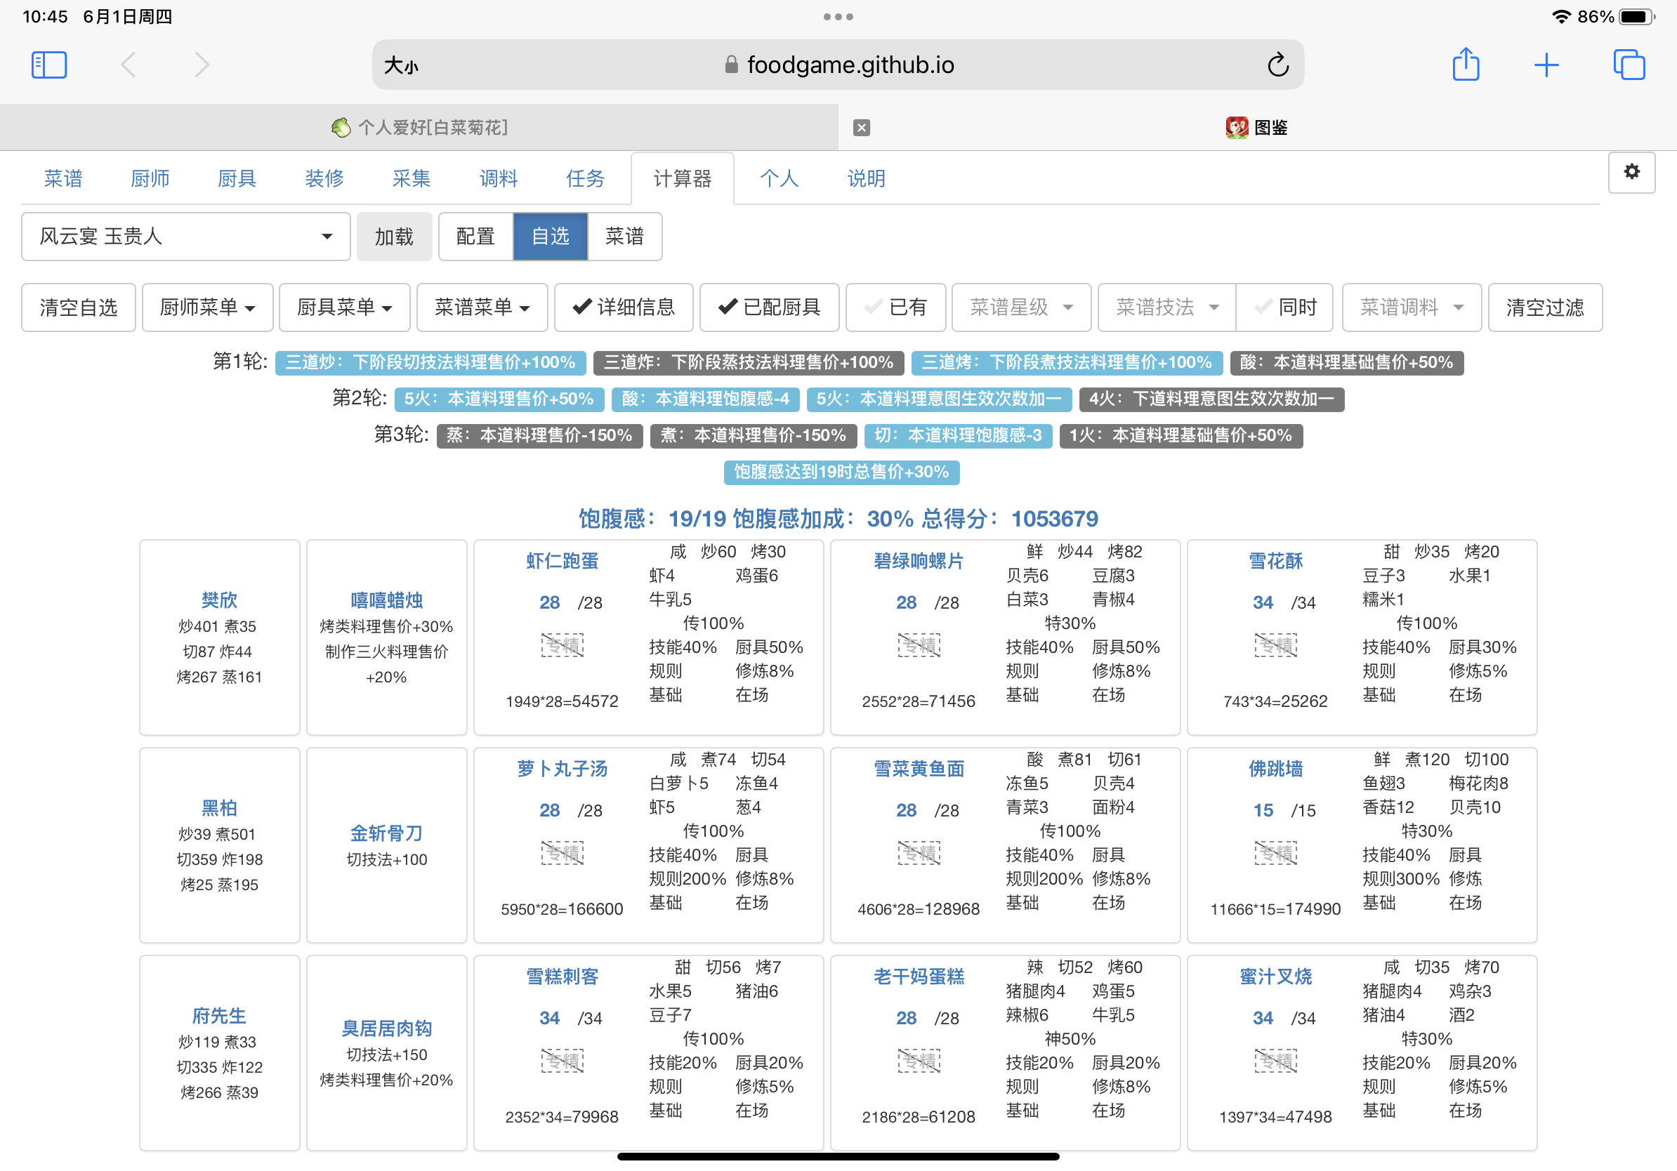The height and width of the screenshot is (1171, 1677).
Task: Switch to the 图鉴 browser tab
Action: pyautogui.click(x=1257, y=128)
